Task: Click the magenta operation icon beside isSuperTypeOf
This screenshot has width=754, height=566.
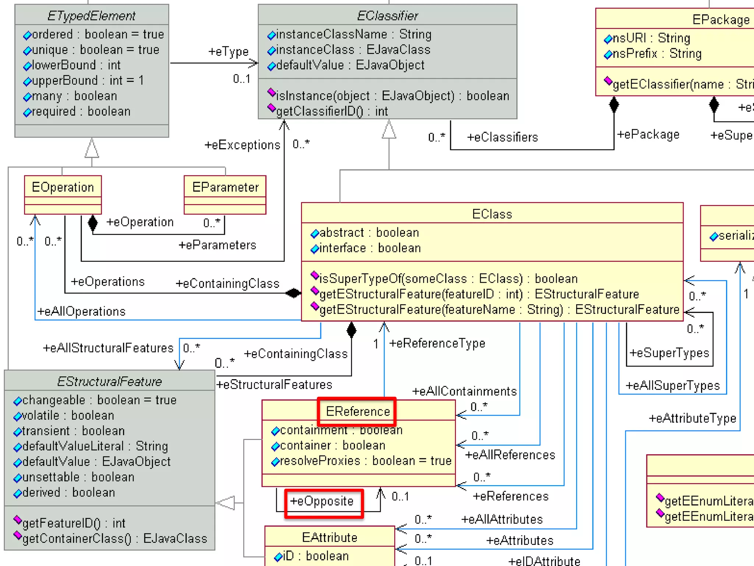Action: tap(314, 276)
